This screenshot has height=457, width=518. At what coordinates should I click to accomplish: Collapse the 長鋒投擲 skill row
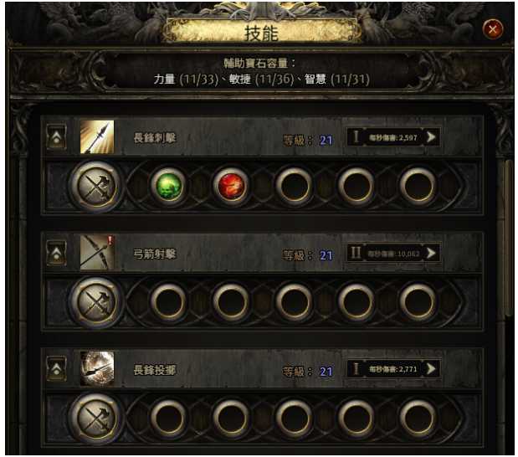pyautogui.click(x=56, y=368)
